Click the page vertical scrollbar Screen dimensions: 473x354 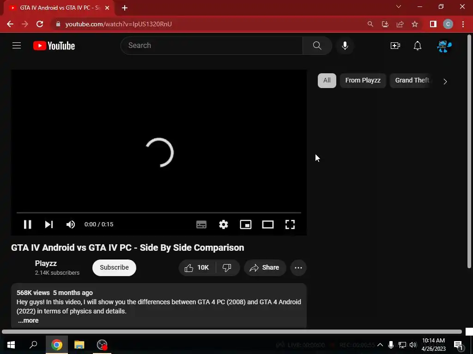(469, 151)
